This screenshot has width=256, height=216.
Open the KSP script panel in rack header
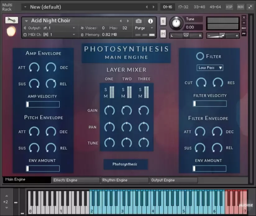pos(229,7)
